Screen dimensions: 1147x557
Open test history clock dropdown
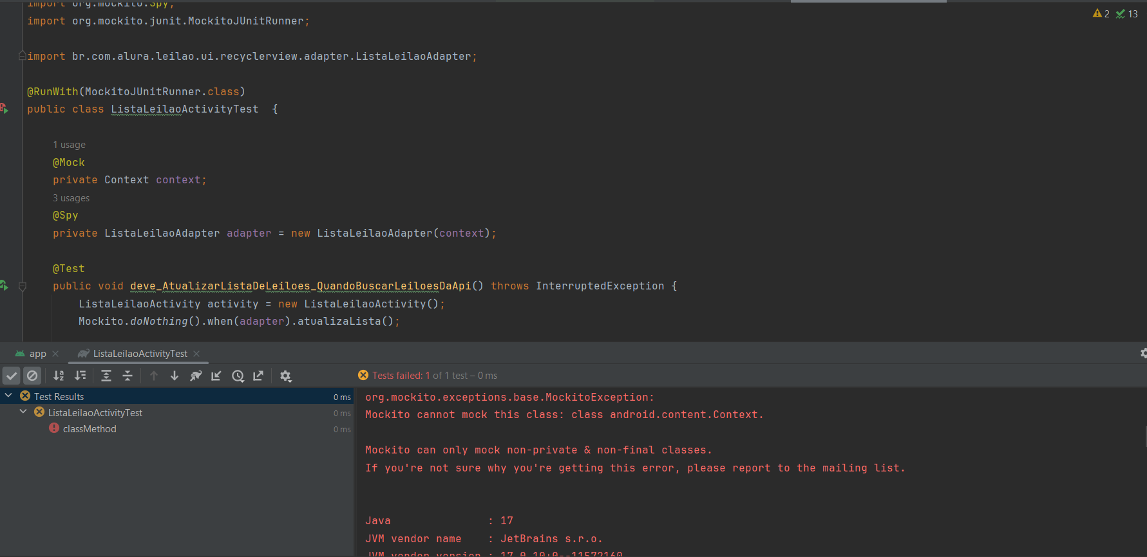pos(238,376)
